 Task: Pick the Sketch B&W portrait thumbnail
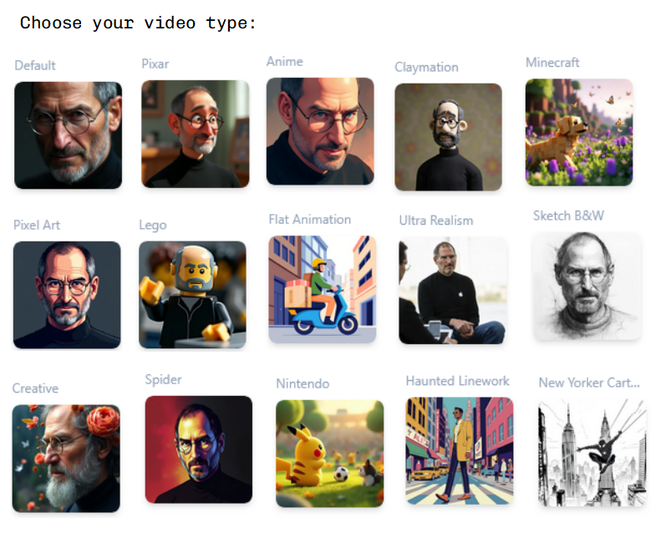point(587,287)
